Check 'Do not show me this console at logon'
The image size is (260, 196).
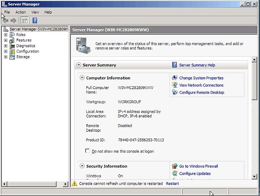[87, 151]
